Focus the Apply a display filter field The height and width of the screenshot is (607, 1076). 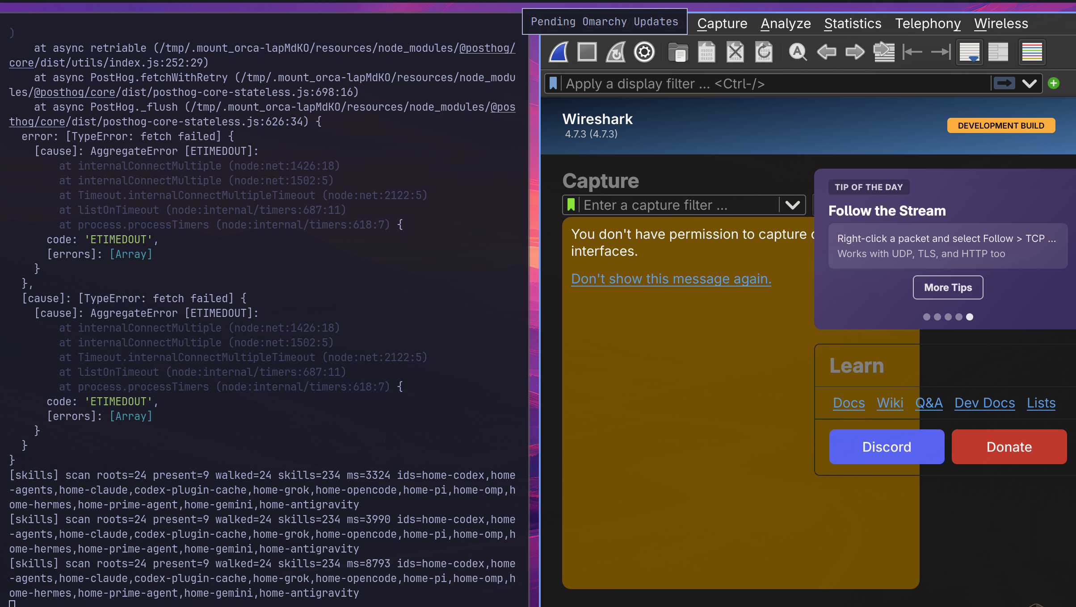775,83
